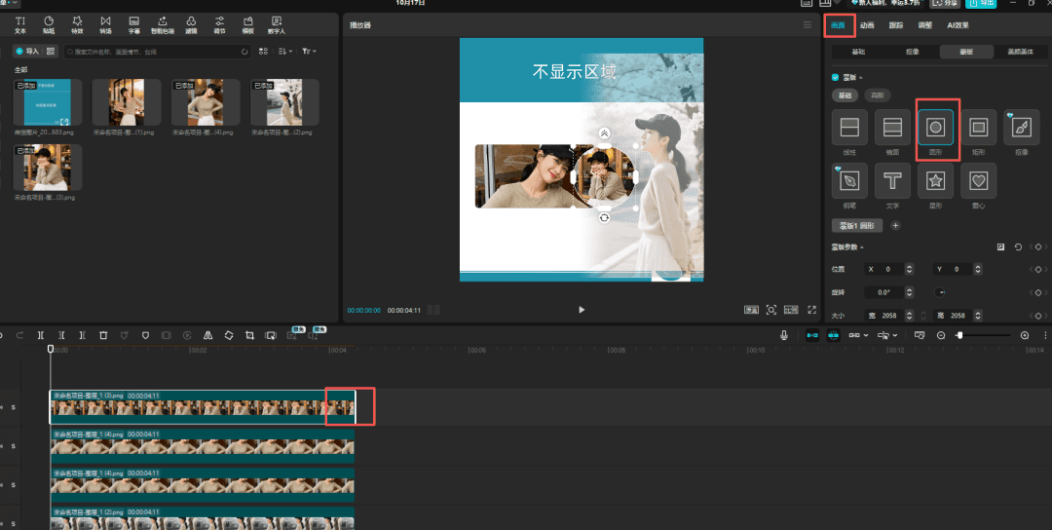
Task: Choose the star (星形) mask
Action: click(935, 180)
